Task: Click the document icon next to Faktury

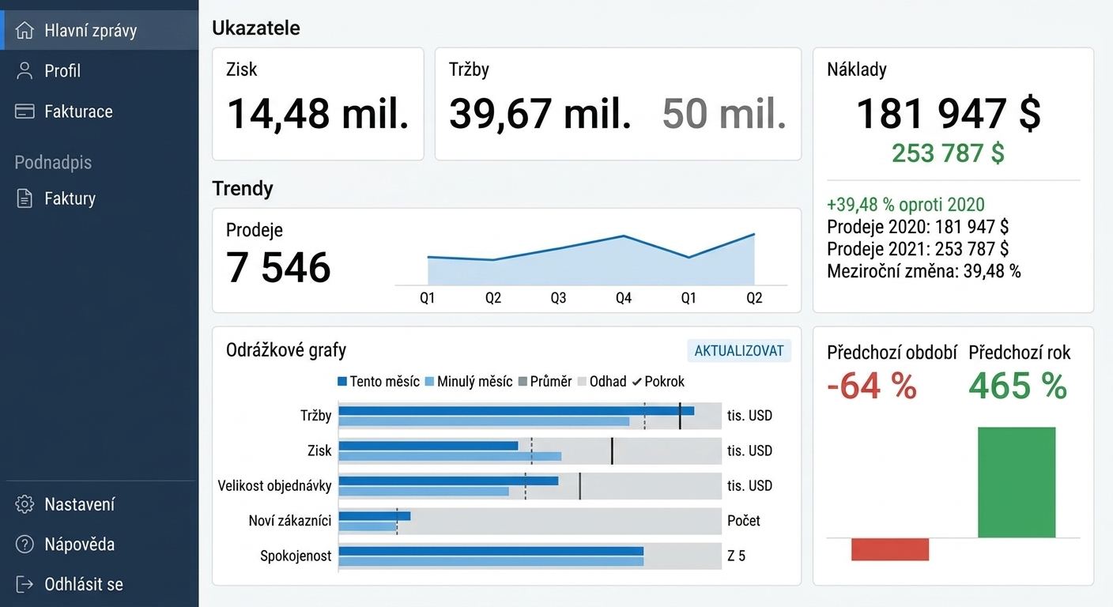Action: pos(25,198)
